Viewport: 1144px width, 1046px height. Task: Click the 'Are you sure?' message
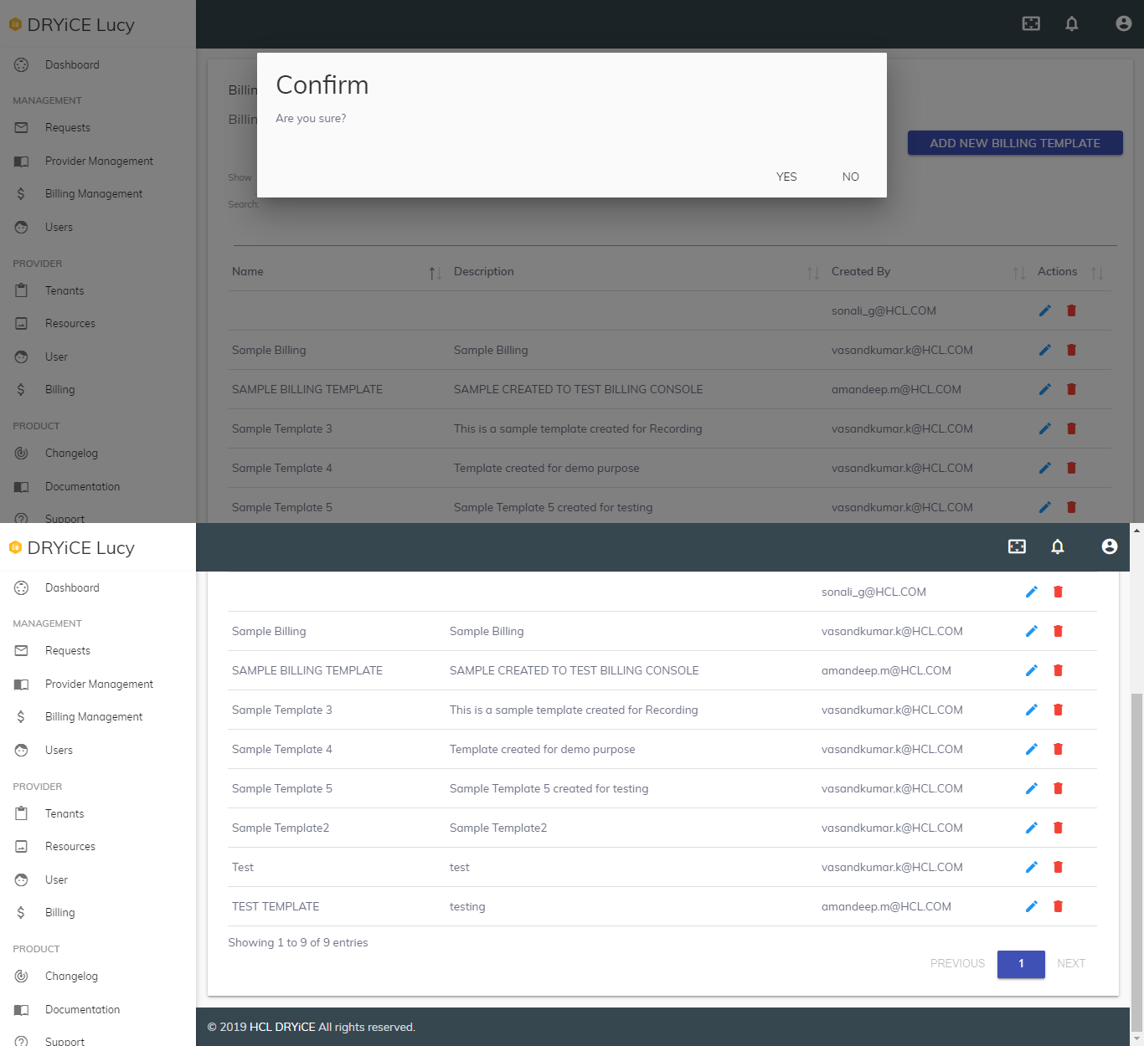coord(311,119)
